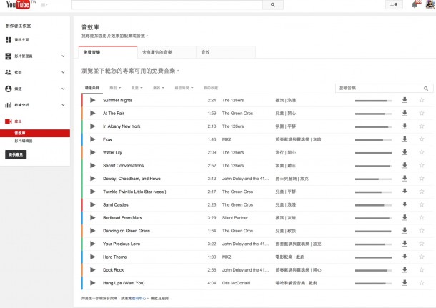This screenshot has height=308, width=436.
Task: Download the Flow track by MK2
Action: click(x=405, y=139)
